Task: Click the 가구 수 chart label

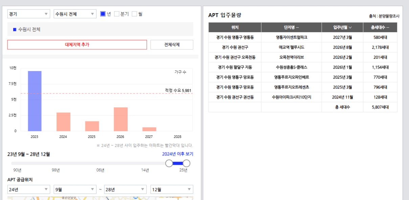Action: click(180, 72)
